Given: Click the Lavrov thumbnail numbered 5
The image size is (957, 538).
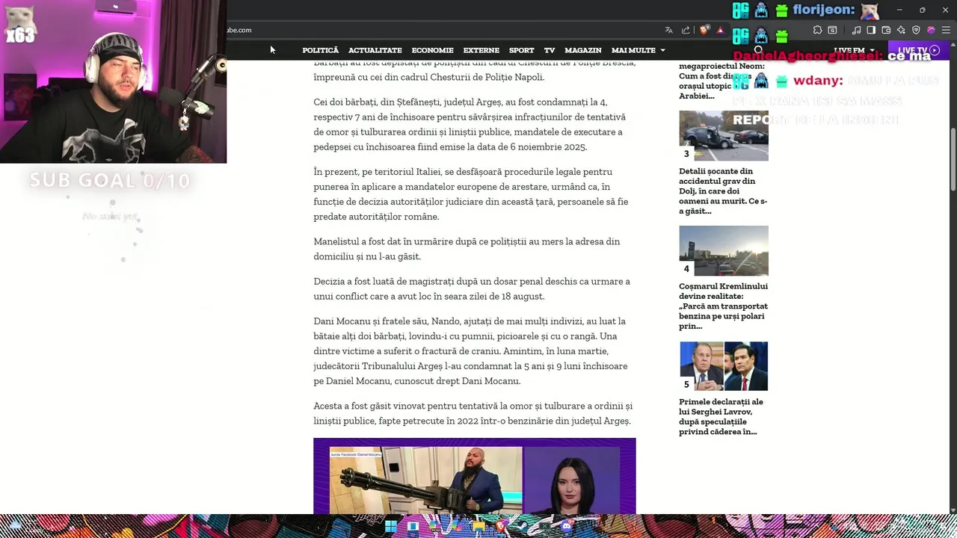Looking at the screenshot, I should click(x=724, y=366).
